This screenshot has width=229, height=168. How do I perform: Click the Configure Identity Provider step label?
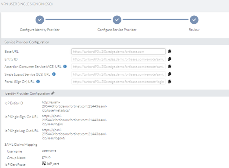coord(40,30)
